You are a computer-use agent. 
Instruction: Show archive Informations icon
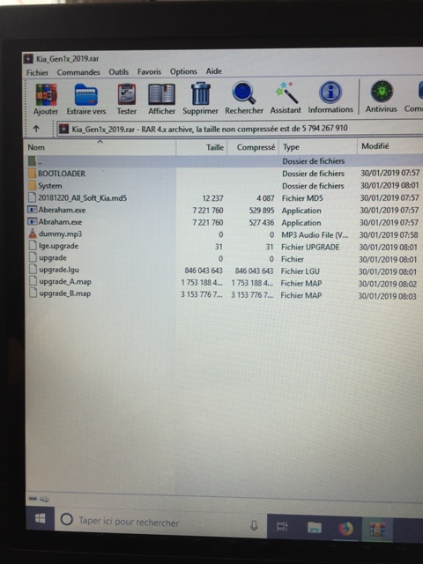[330, 92]
